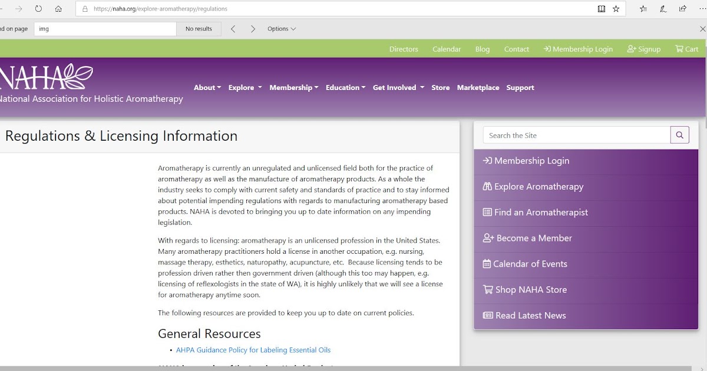The width and height of the screenshot is (707, 371).
Task: Go to next find result arrow
Action: pyautogui.click(x=253, y=29)
